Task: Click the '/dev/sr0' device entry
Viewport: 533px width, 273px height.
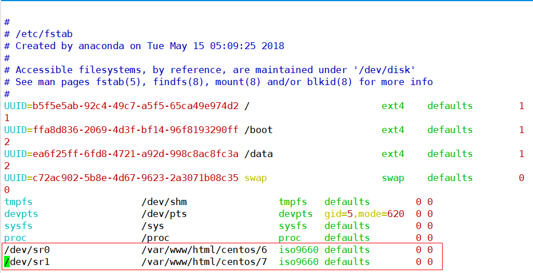Action: pyautogui.click(x=27, y=250)
